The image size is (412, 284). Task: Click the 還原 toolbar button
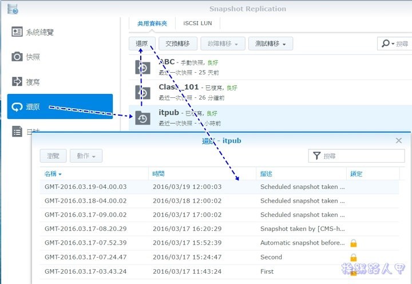click(142, 44)
